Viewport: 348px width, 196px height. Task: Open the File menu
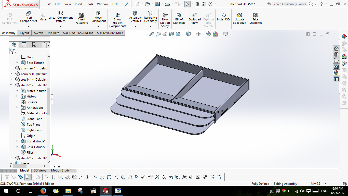coord(49,4)
